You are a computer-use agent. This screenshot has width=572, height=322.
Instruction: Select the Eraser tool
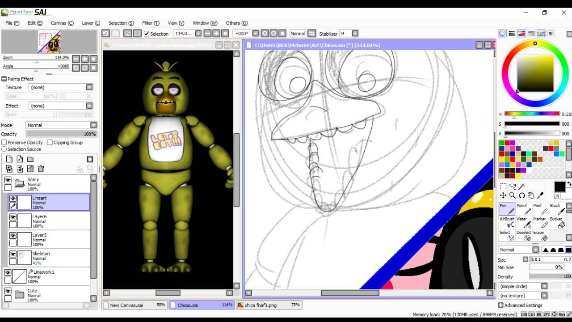pyautogui.click(x=541, y=235)
